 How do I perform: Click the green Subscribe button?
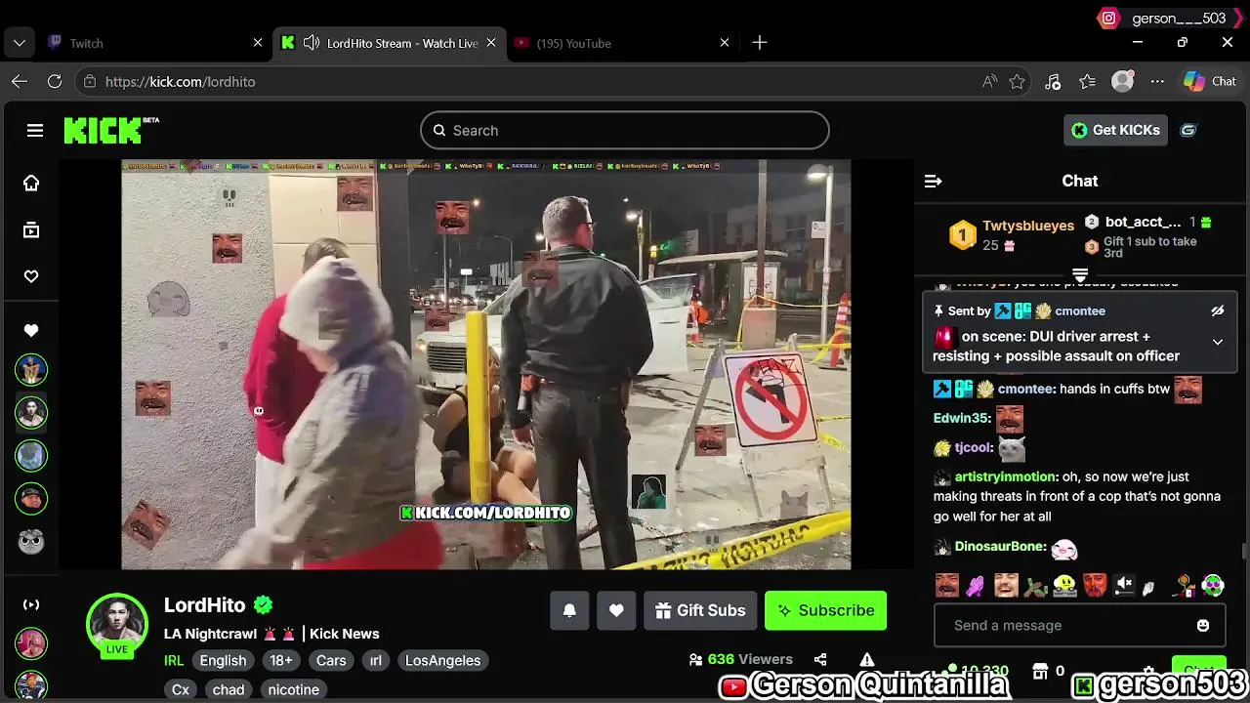pos(825,610)
